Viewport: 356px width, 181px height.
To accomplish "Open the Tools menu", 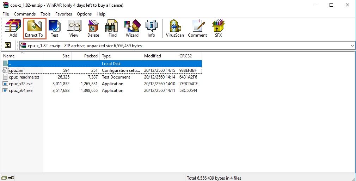I will tap(45, 14).
